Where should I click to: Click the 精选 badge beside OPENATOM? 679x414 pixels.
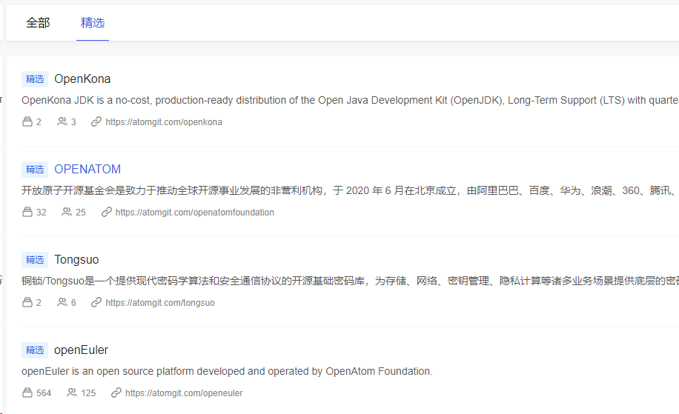tap(35, 170)
